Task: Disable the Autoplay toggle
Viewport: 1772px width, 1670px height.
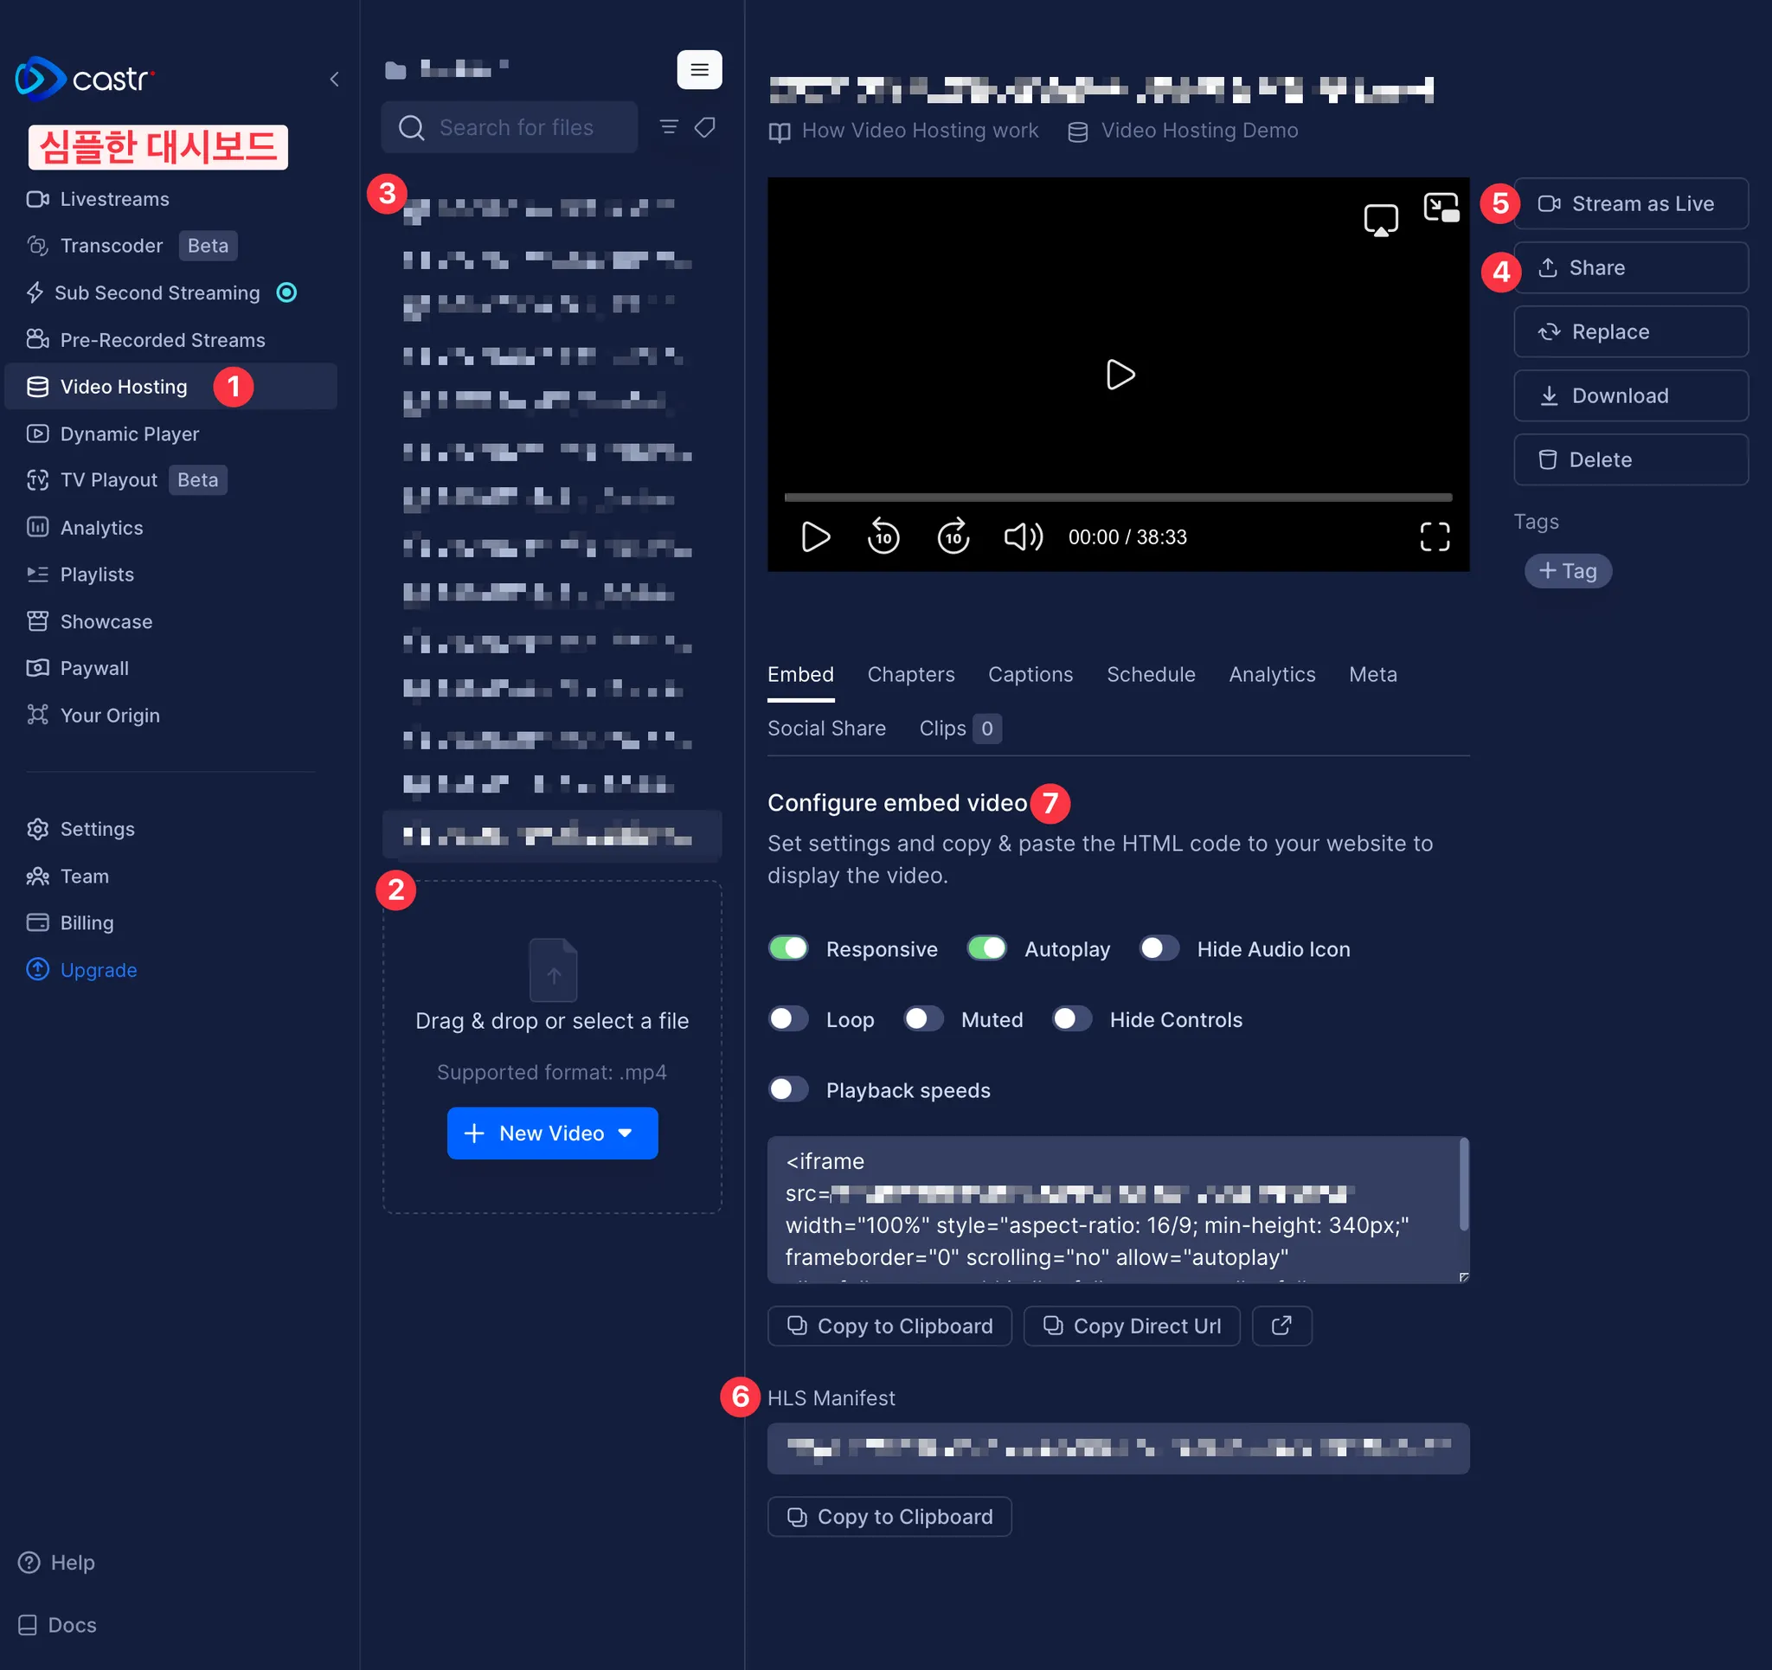Action: pyautogui.click(x=986, y=947)
